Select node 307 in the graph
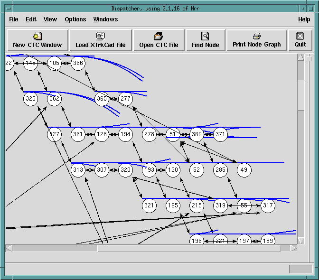The image size is (319, 280). [102, 170]
